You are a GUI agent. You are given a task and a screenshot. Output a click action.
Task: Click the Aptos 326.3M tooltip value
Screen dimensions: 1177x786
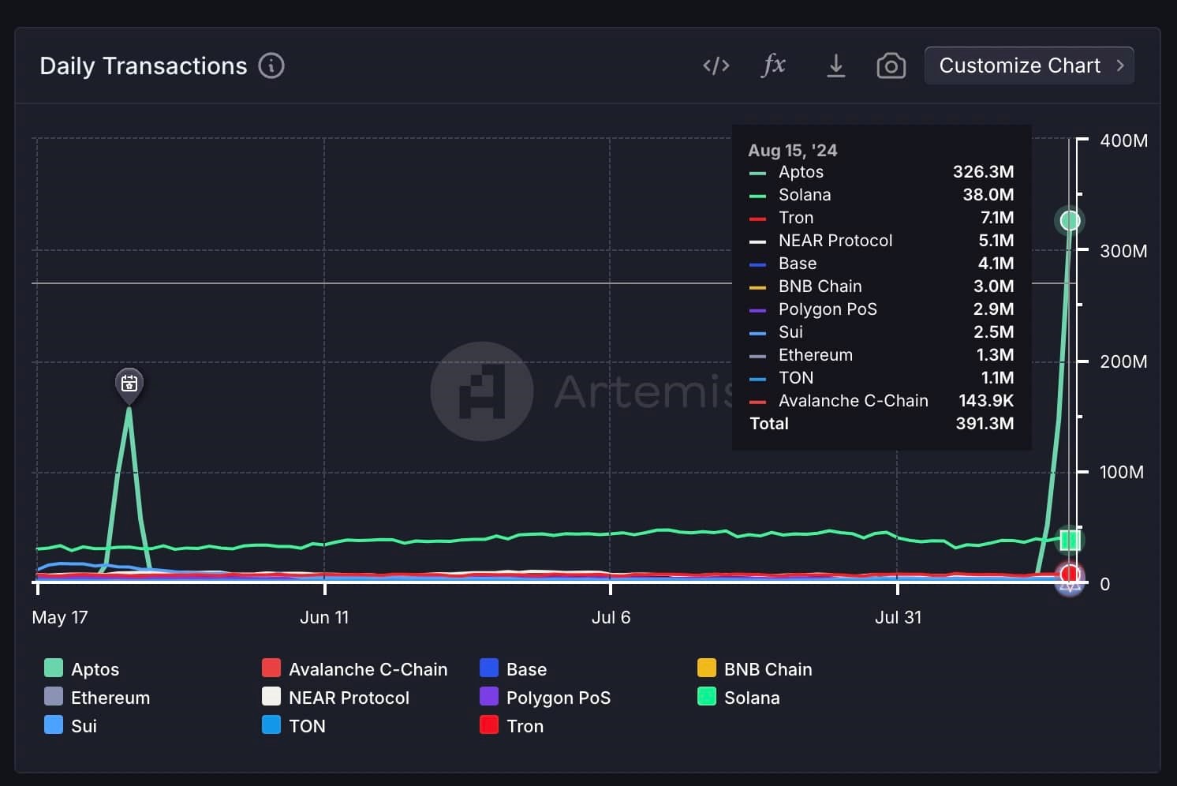(x=983, y=171)
